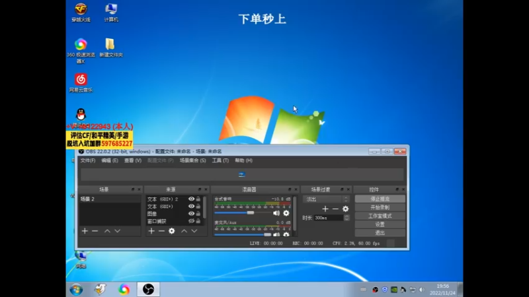Click the Windows Start button
The height and width of the screenshot is (297, 529).
point(76,290)
